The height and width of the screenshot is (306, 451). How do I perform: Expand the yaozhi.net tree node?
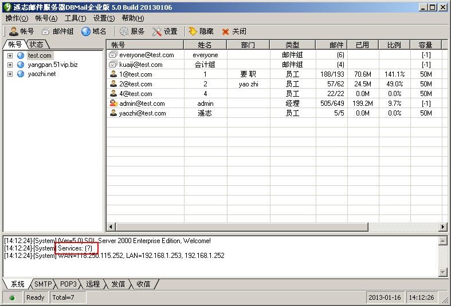pos(10,74)
